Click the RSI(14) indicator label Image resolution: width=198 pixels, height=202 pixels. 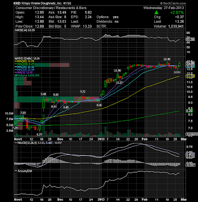pos(25,30)
